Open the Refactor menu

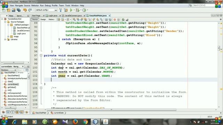point(35,6)
